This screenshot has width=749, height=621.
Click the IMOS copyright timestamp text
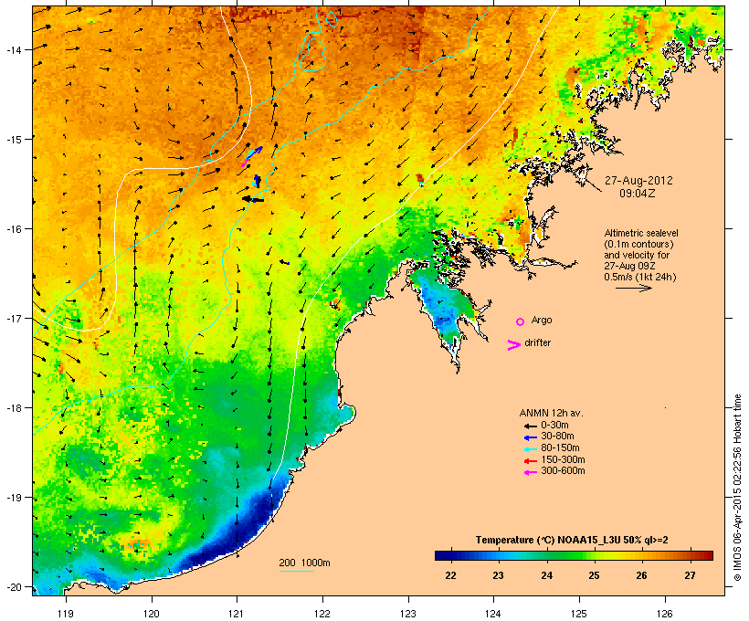click(x=737, y=488)
